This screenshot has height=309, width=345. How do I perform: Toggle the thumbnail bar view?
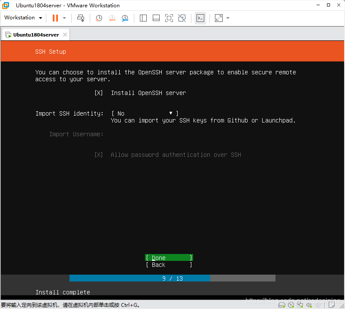pyautogui.click(x=156, y=18)
